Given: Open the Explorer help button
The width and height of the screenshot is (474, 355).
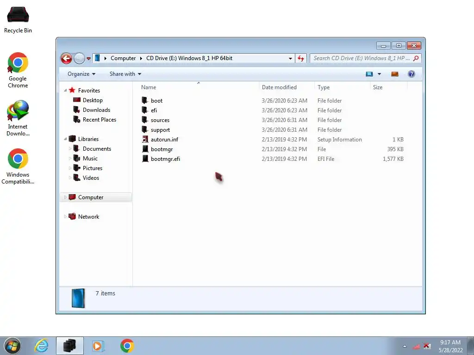Looking at the screenshot, I should pyautogui.click(x=411, y=74).
